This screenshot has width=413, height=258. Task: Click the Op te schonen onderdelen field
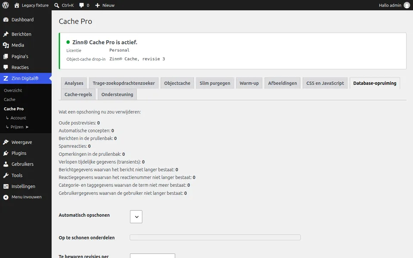click(215, 237)
